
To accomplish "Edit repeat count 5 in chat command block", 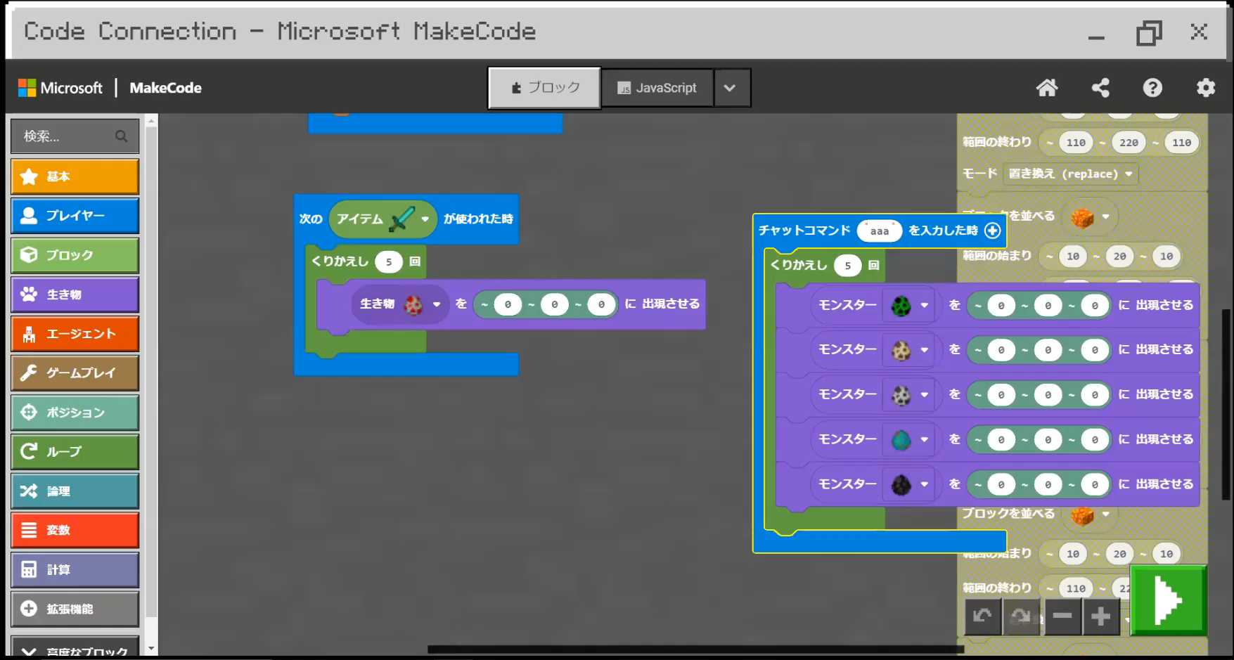I will pyautogui.click(x=848, y=265).
